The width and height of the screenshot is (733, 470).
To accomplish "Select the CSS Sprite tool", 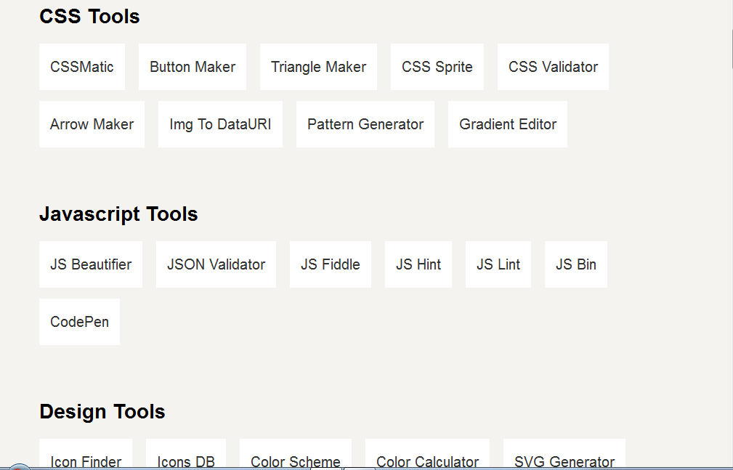I will pos(437,67).
